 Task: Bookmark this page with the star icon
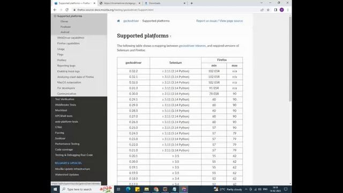pyautogui.click(x=268, y=10)
